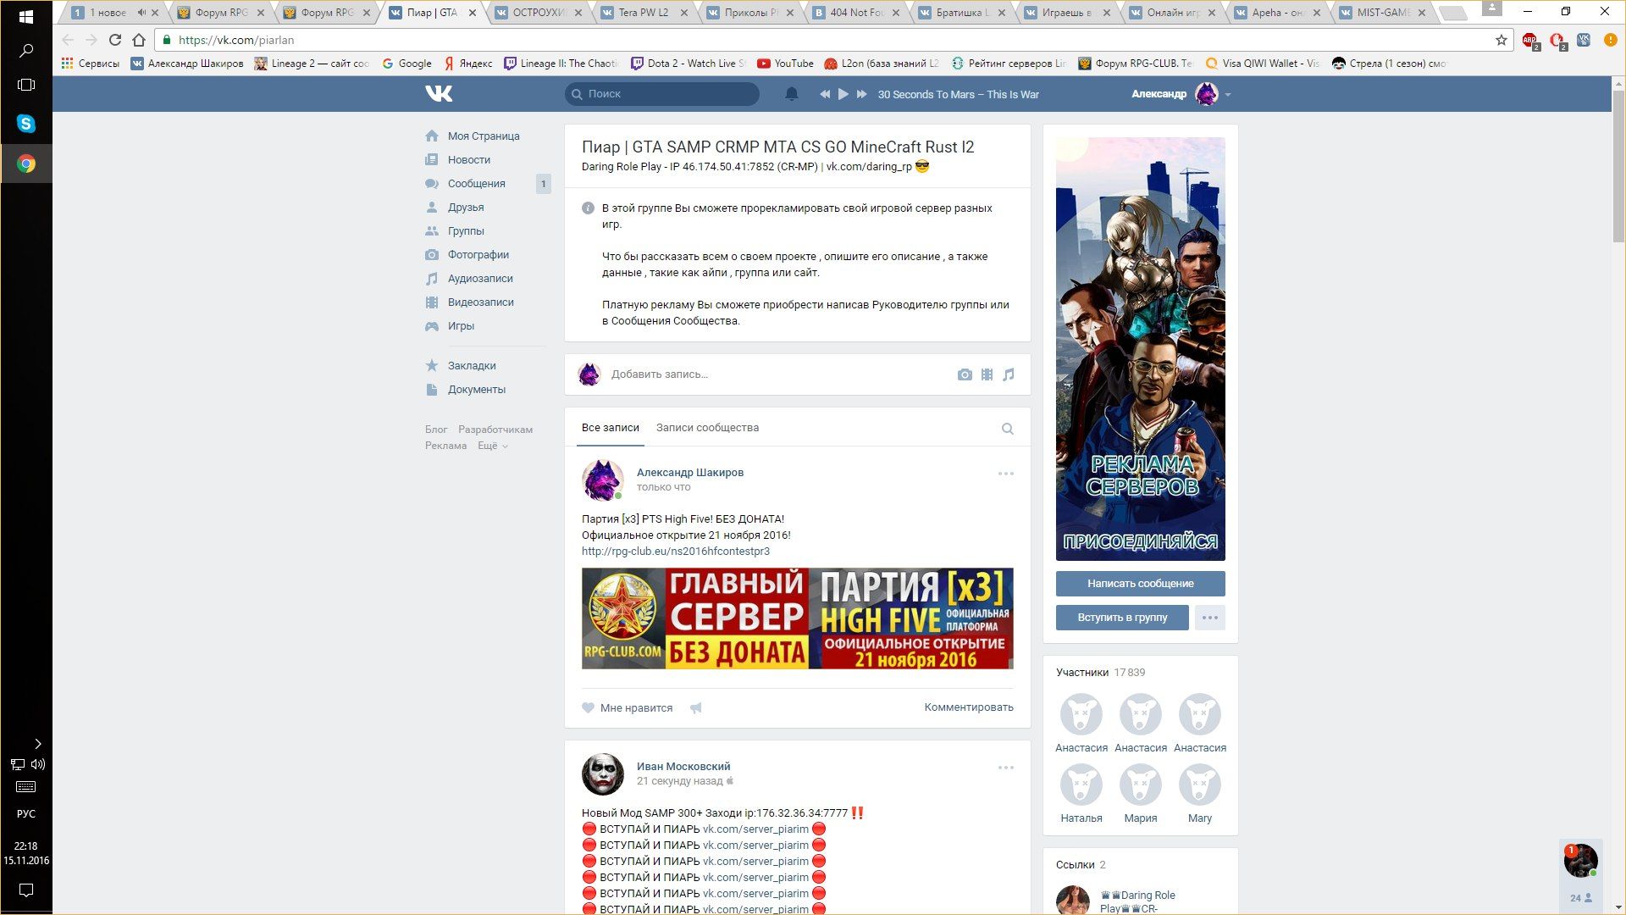1626x915 pixels.
Task: Click Вступить в группу button
Action: [1122, 618]
